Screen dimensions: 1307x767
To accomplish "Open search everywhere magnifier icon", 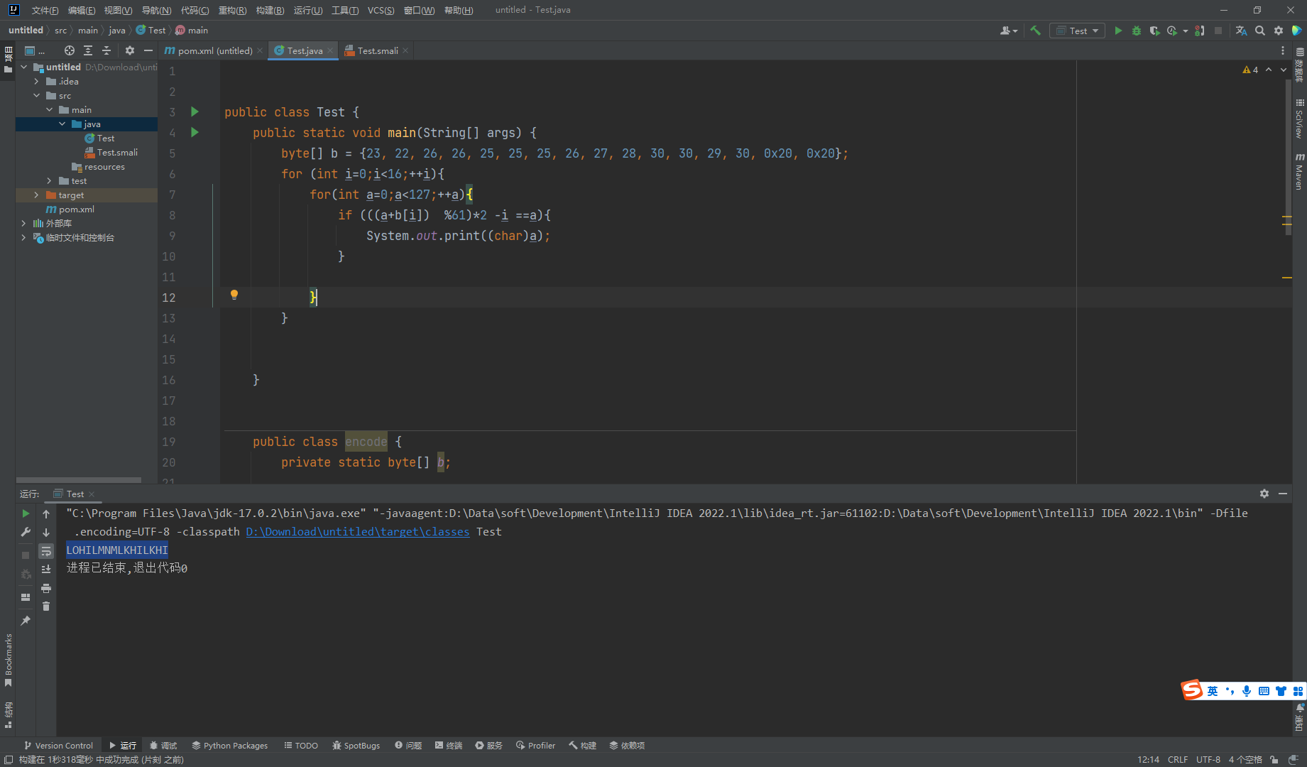I will pos(1260,31).
